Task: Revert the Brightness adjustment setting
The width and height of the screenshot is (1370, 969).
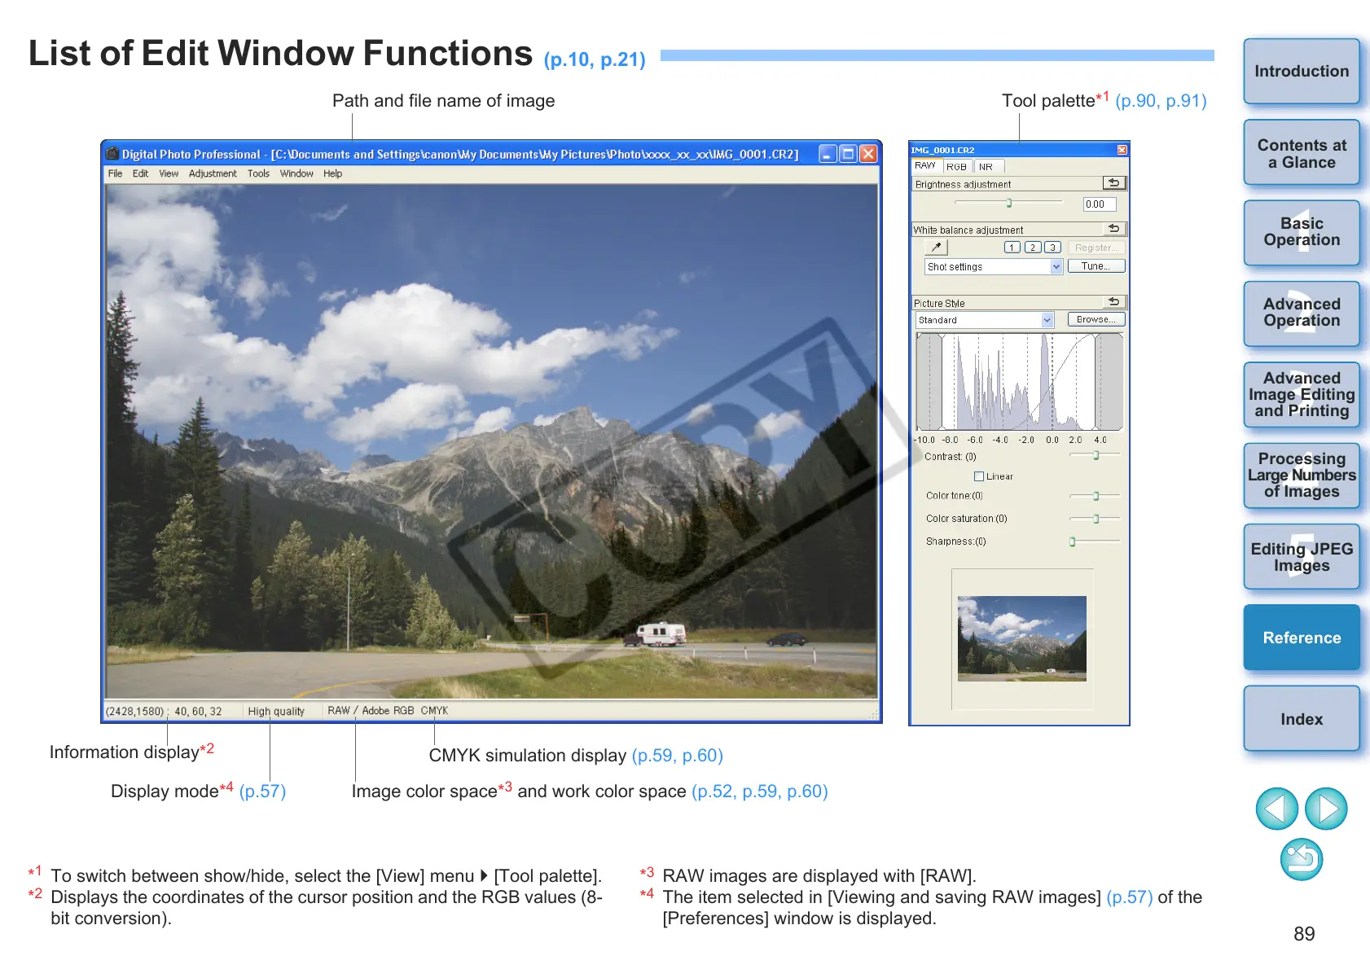Action: (1113, 183)
